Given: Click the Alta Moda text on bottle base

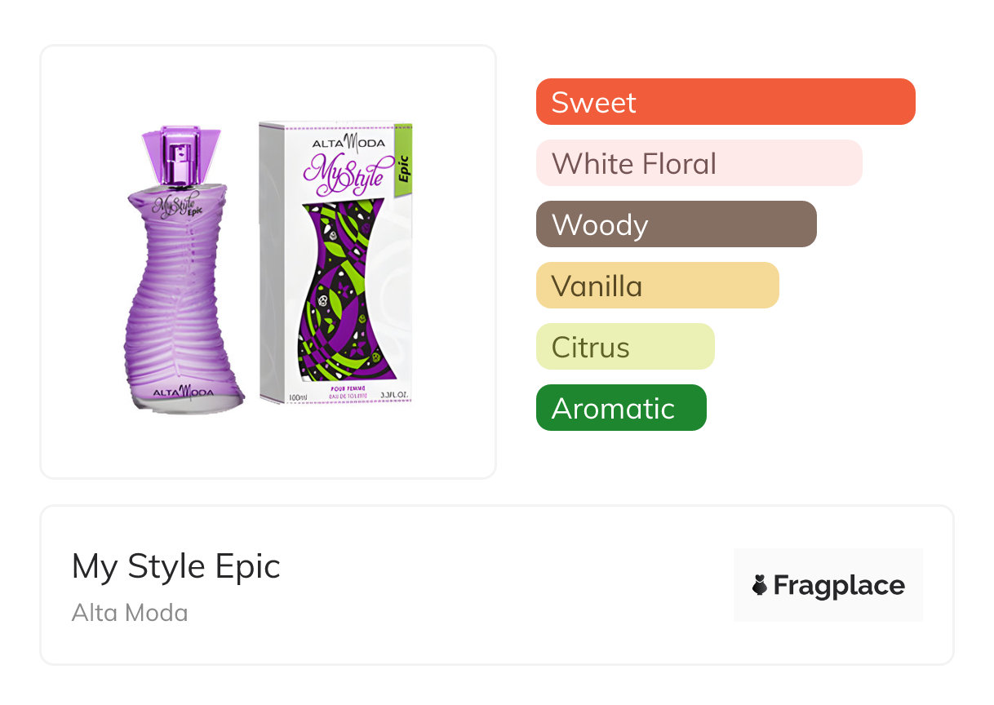Looking at the screenshot, I should pyautogui.click(x=184, y=391).
